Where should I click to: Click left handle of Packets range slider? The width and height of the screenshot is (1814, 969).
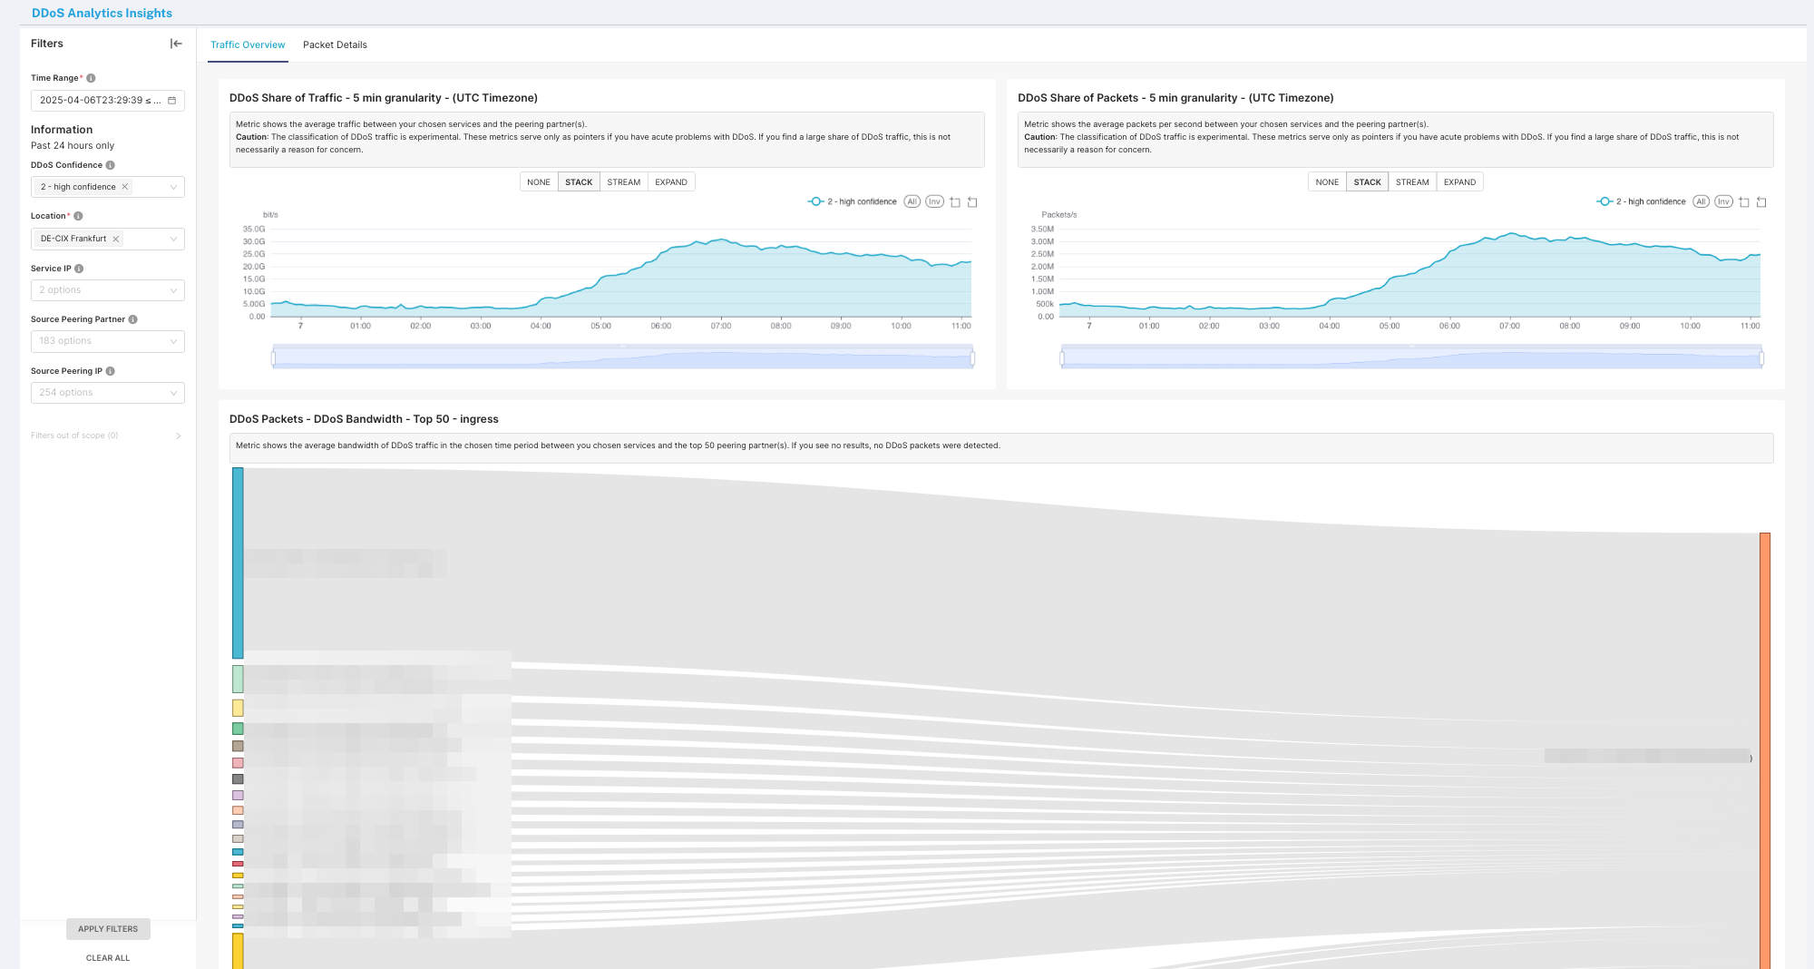click(1062, 358)
